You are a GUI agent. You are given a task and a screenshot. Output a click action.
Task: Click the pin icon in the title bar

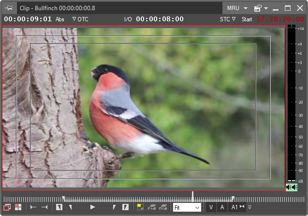click(9, 8)
